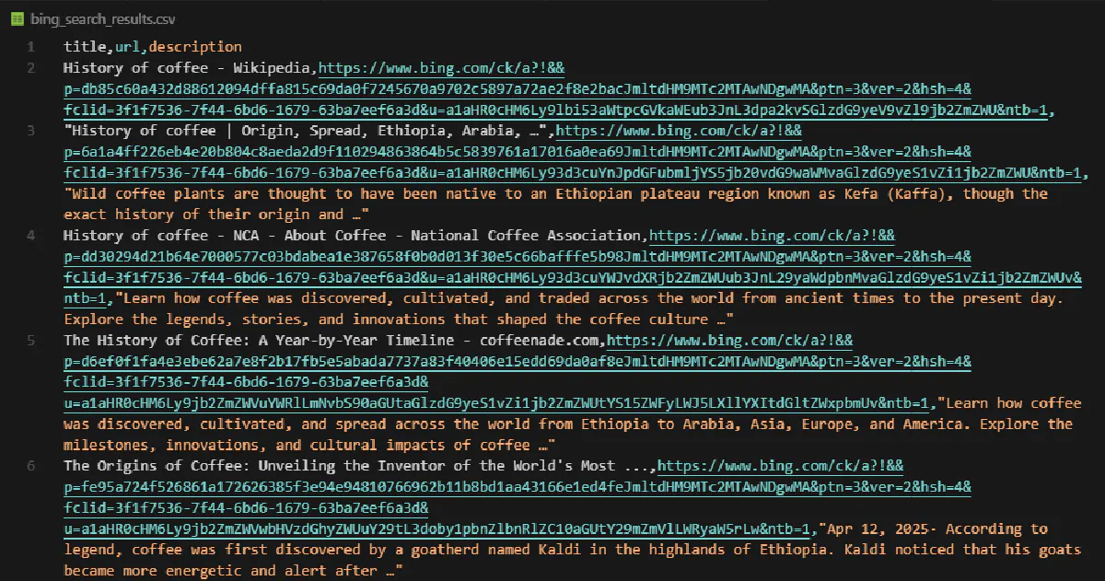Viewport: 1105px width, 581px height.
Task: Click line number 1 in the gutter
Action: (x=31, y=47)
